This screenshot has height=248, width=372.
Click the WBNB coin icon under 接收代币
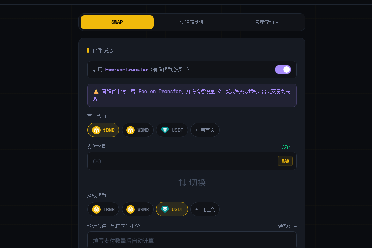130,209
